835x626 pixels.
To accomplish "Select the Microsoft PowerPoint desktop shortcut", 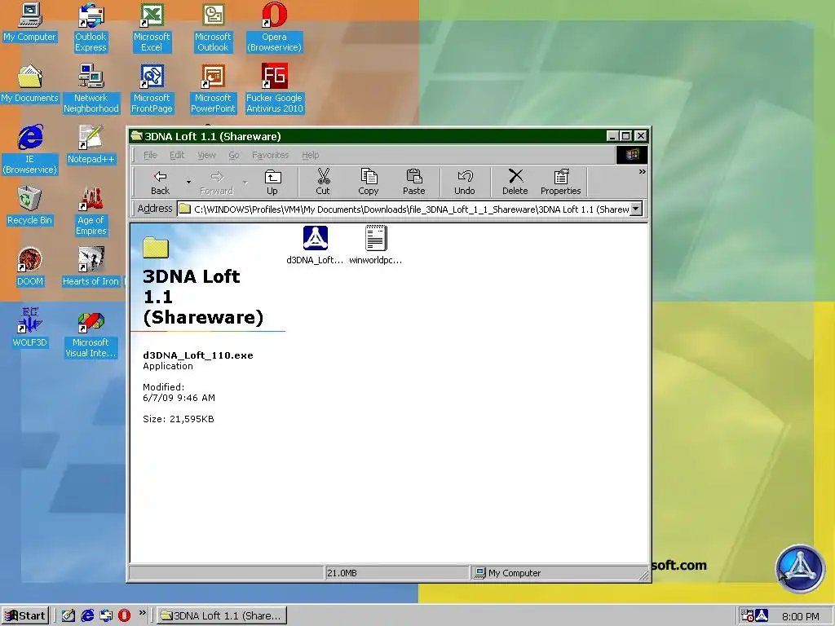I will pos(213,89).
